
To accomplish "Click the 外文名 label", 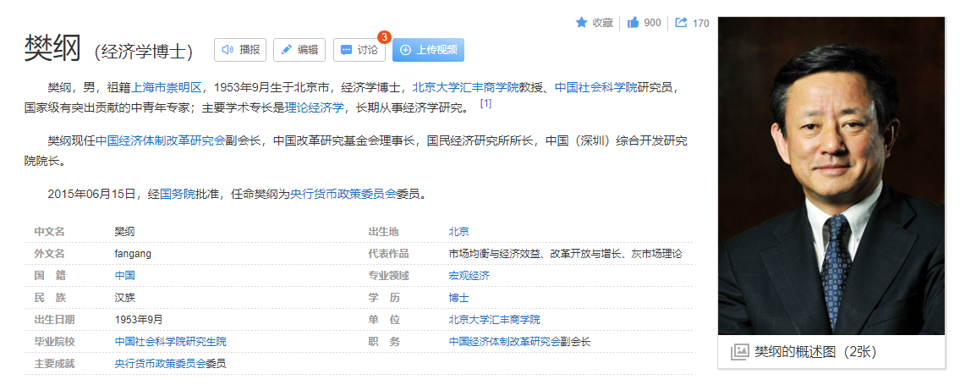I will click(x=49, y=254).
